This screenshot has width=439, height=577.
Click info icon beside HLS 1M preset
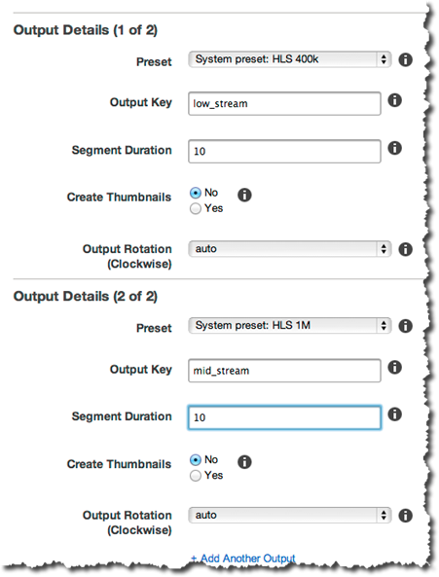click(x=405, y=326)
